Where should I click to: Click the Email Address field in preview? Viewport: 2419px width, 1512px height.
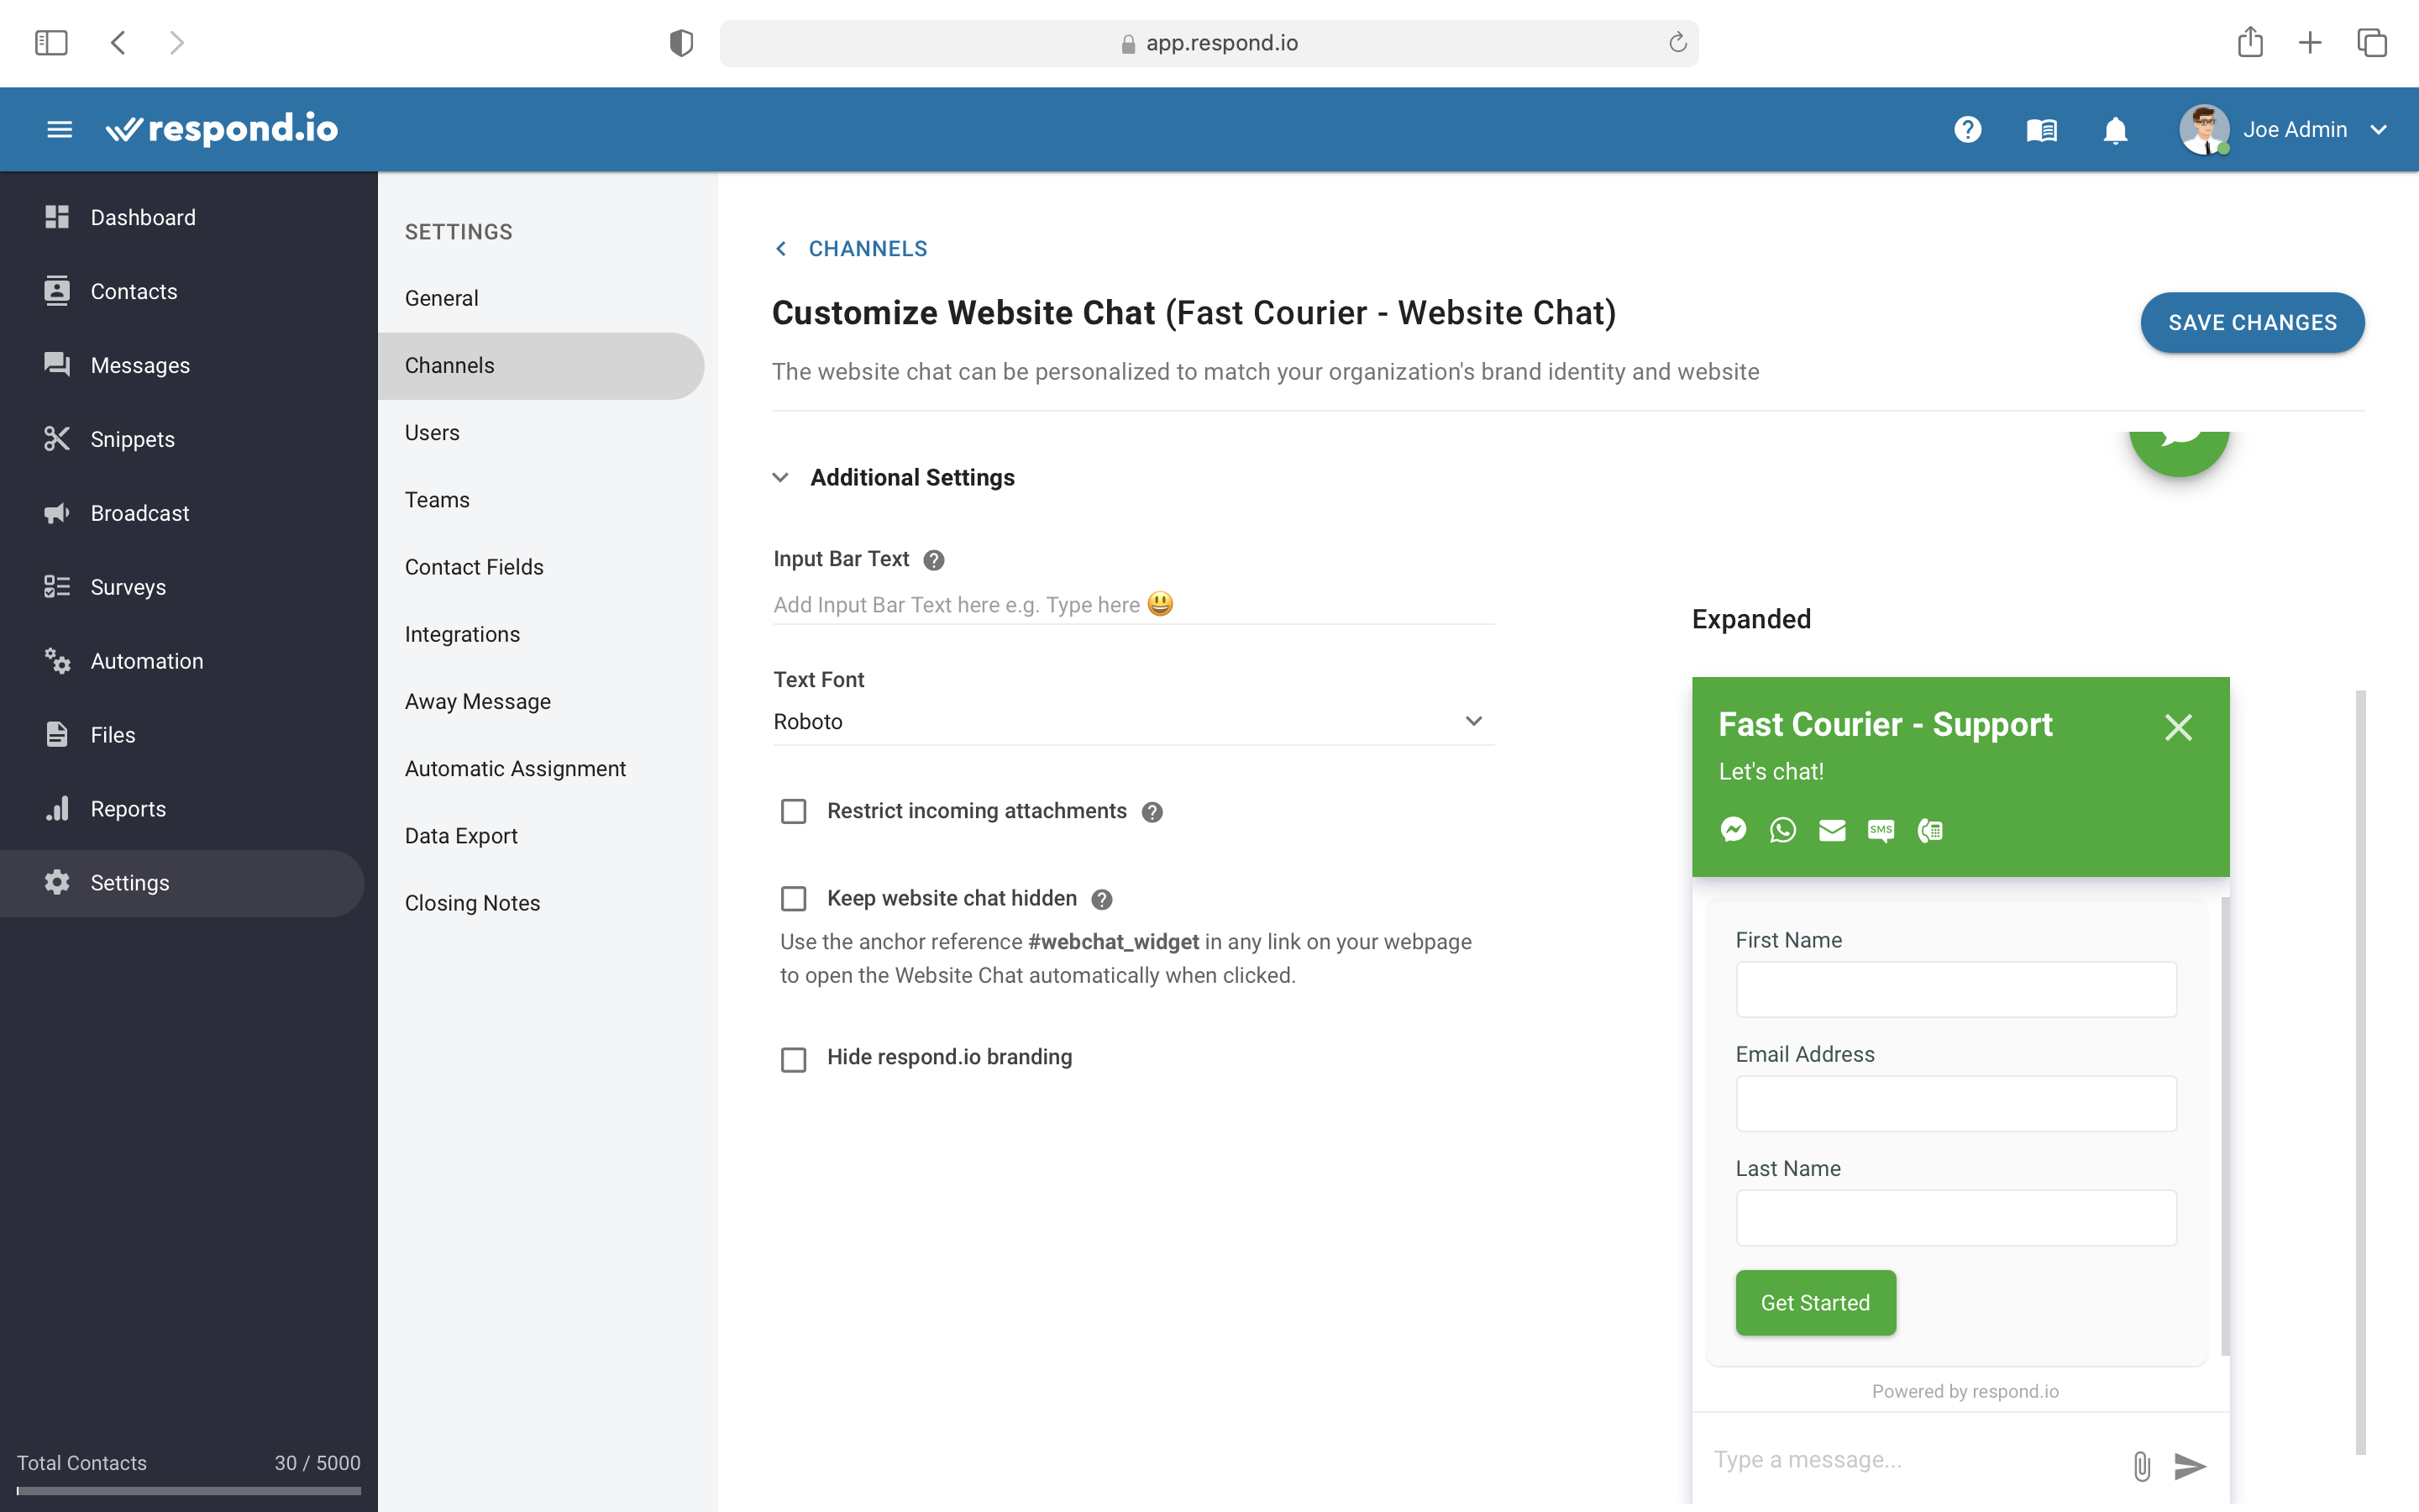tap(1955, 1104)
